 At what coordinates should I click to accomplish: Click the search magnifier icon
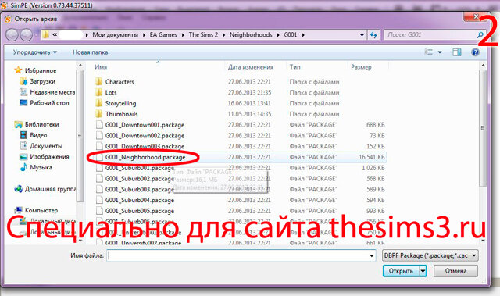tap(480, 34)
